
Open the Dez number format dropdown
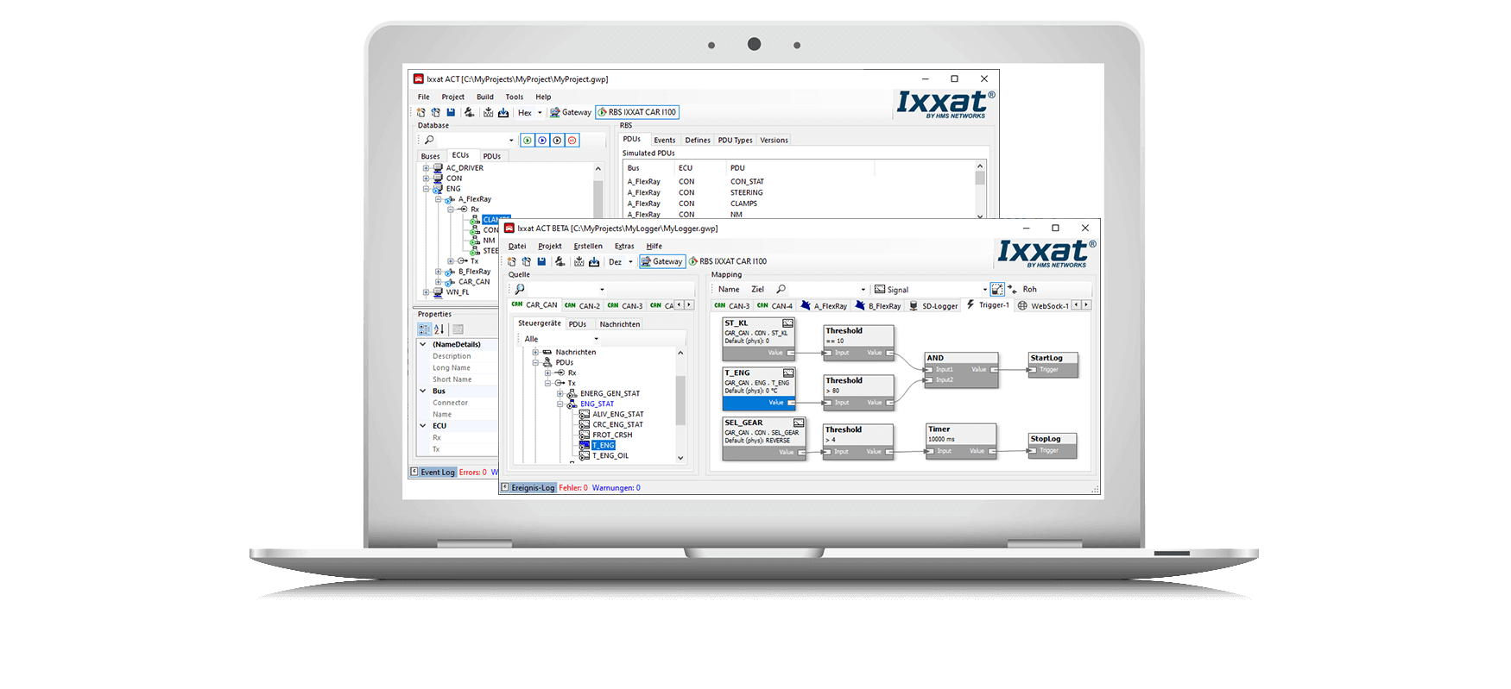630,261
